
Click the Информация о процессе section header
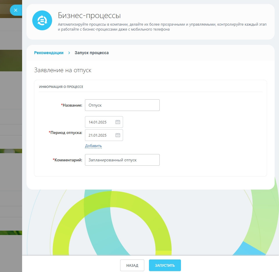[x=61, y=87]
